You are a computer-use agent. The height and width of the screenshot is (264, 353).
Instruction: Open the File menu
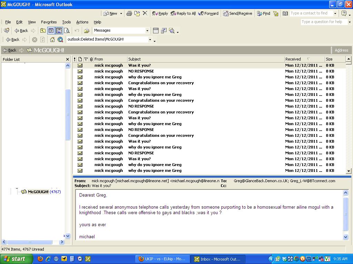click(8, 22)
